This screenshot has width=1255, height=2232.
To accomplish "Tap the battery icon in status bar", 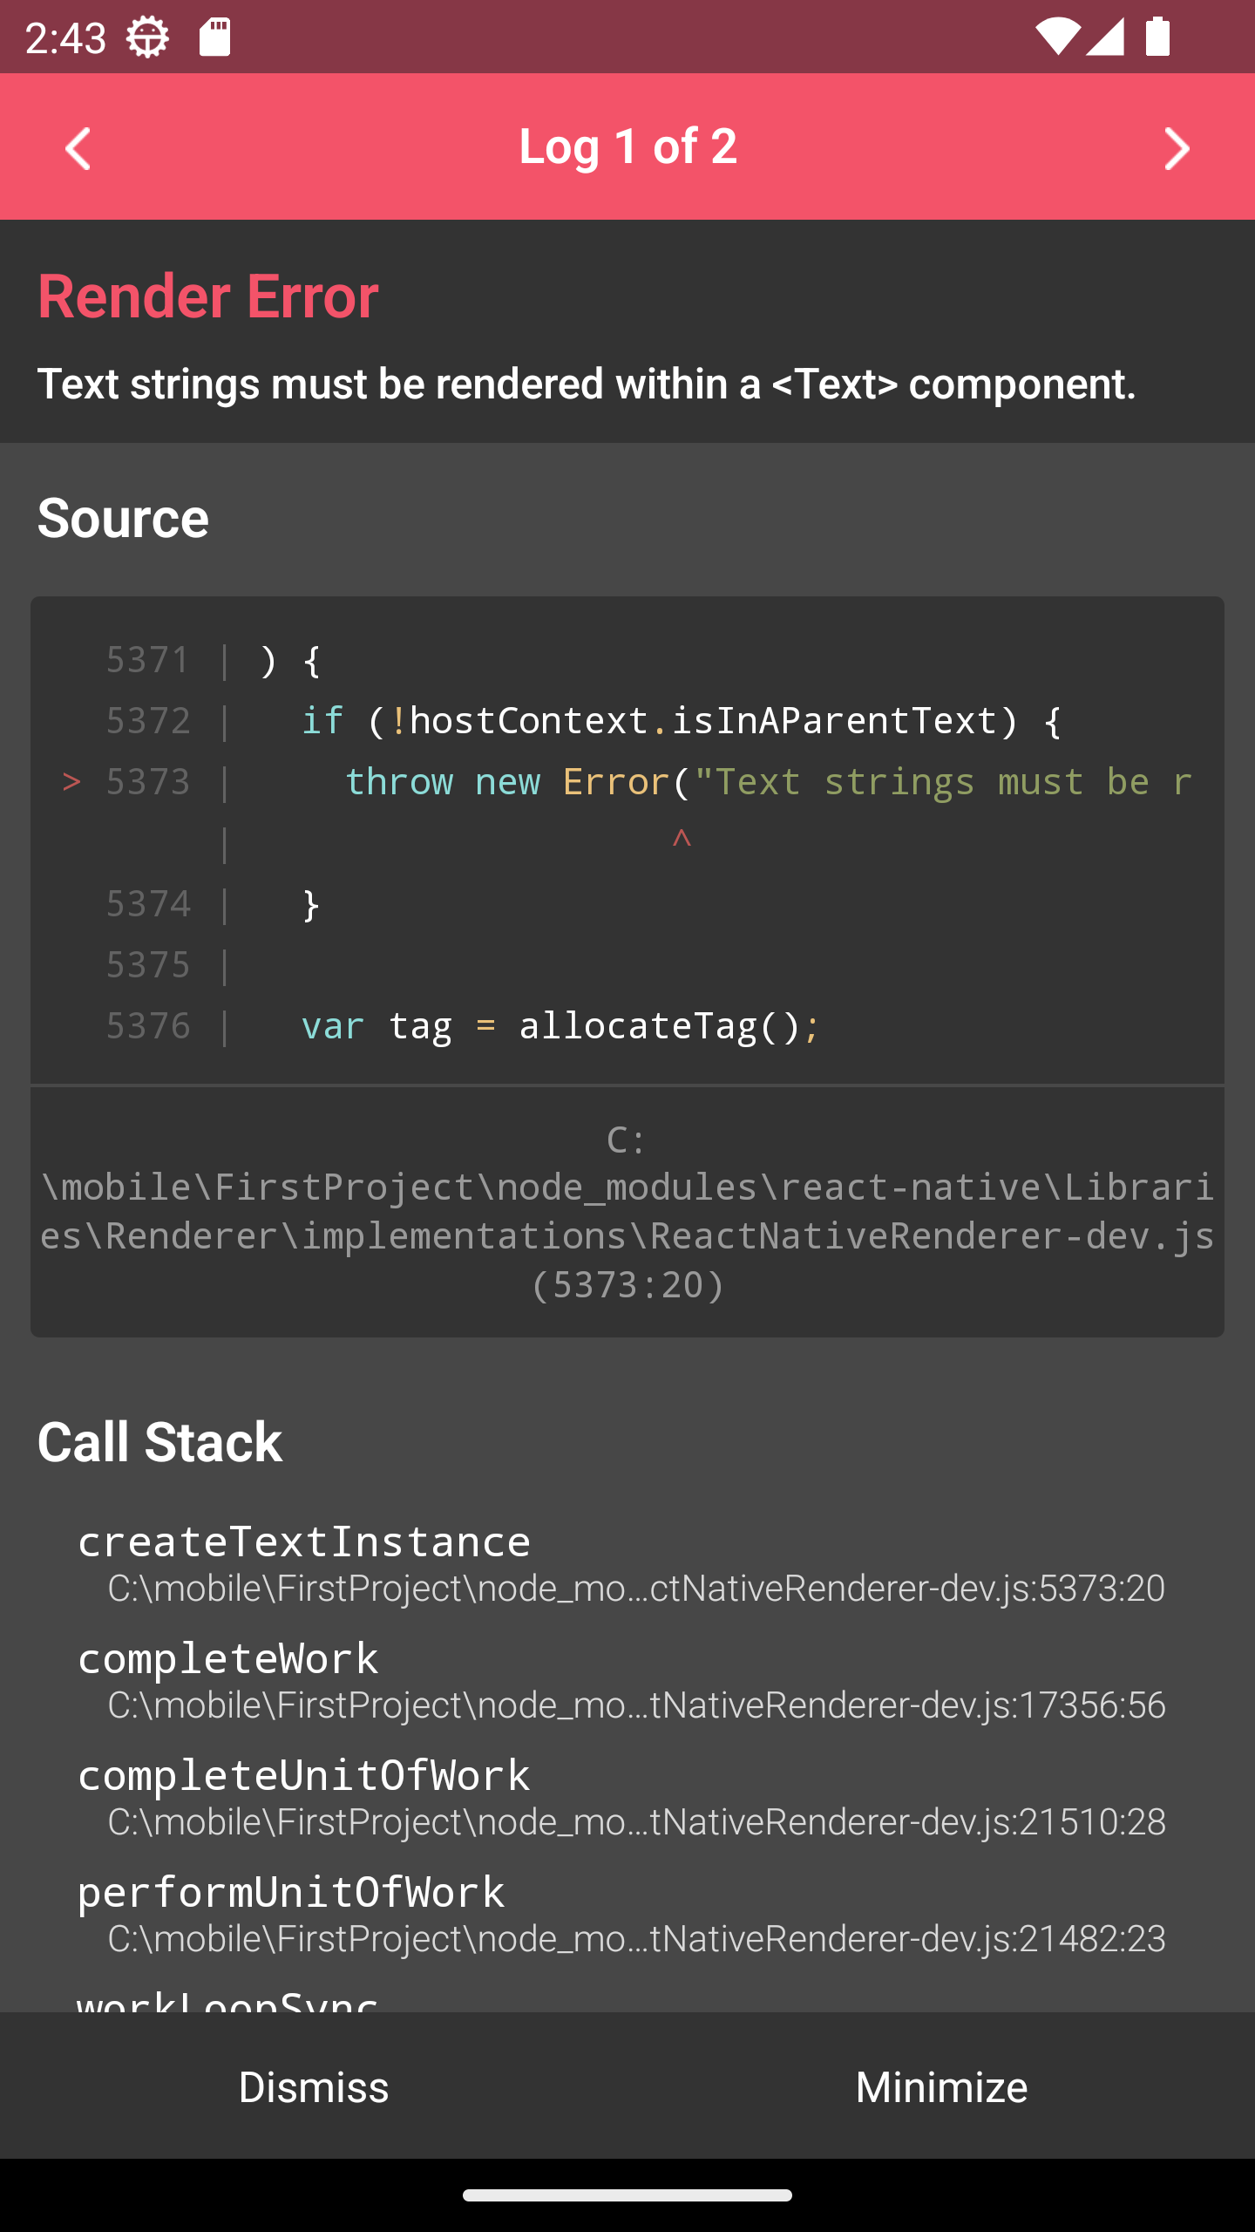I will [x=1158, y=37].
